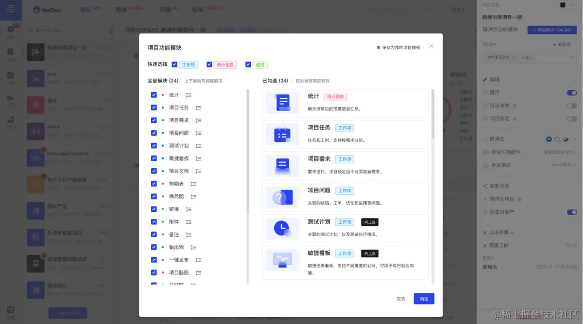Expand the 编辑 section chevron

point(574,80)
